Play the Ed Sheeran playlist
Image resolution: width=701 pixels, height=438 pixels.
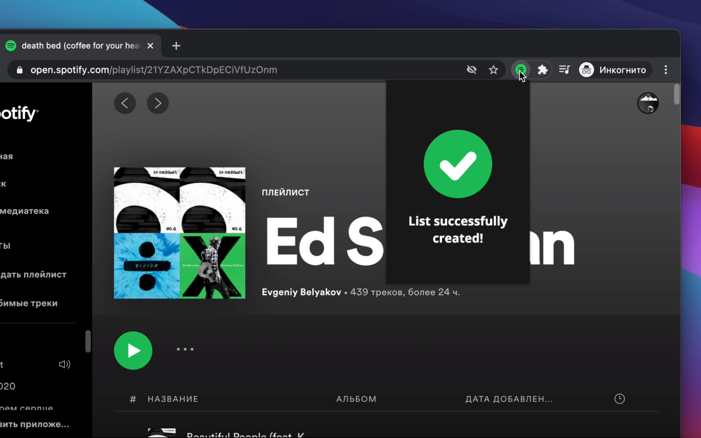coord(133,350)
